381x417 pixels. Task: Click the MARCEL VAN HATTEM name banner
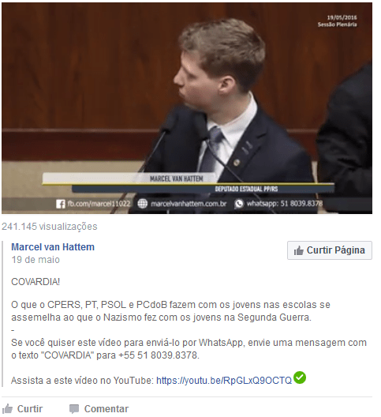click(177, 178)
